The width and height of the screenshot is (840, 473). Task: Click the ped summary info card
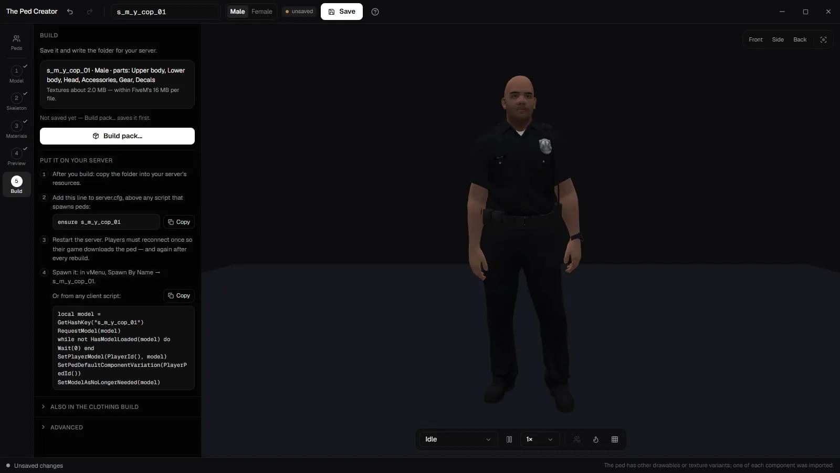(x=117, y=84)
